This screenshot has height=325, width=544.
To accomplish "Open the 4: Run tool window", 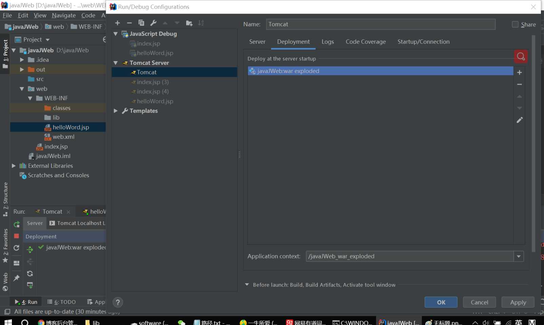I will click(x=26, y=302).
